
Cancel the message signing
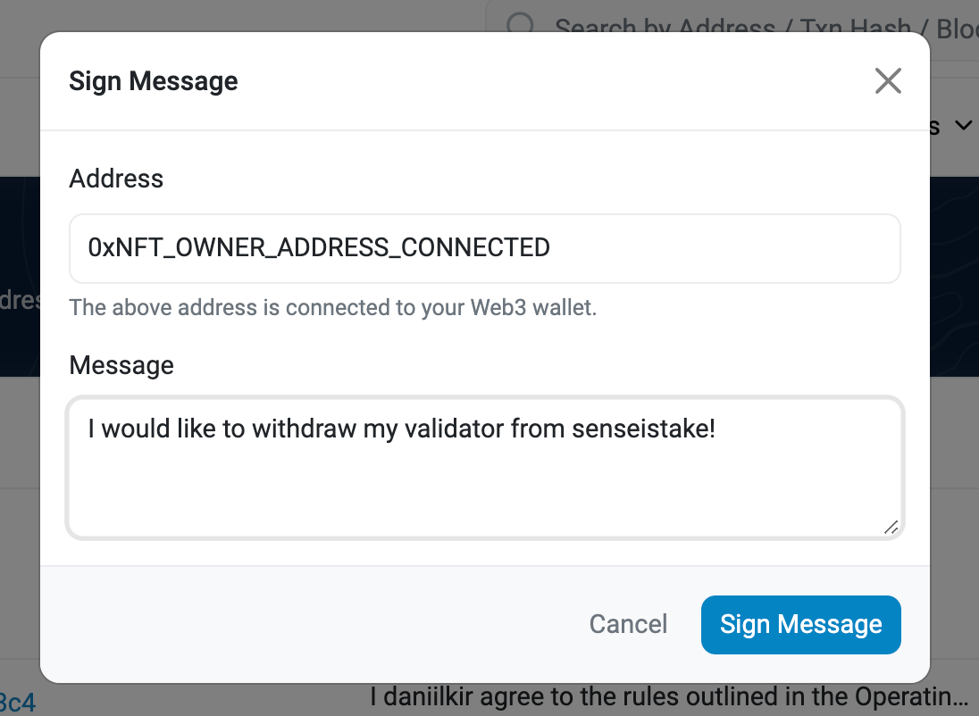[x=628, y=624]
